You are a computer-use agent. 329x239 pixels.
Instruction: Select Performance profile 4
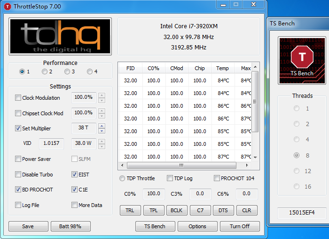pyautogui.click(x=90, y=72)
